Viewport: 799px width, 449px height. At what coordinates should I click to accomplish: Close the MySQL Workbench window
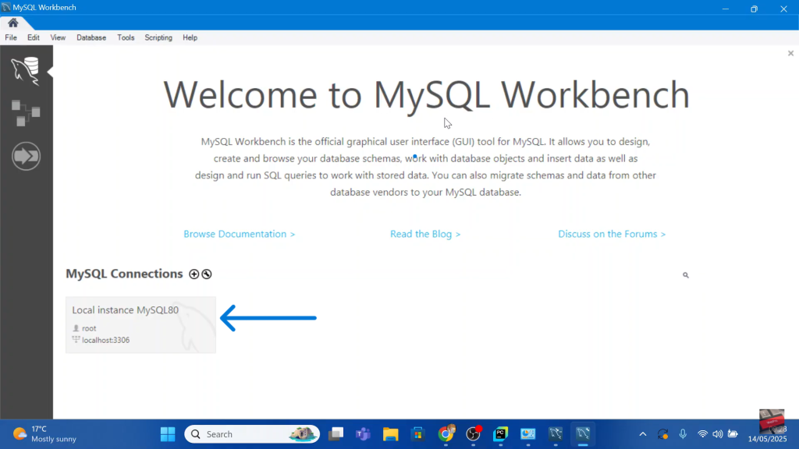783,9
